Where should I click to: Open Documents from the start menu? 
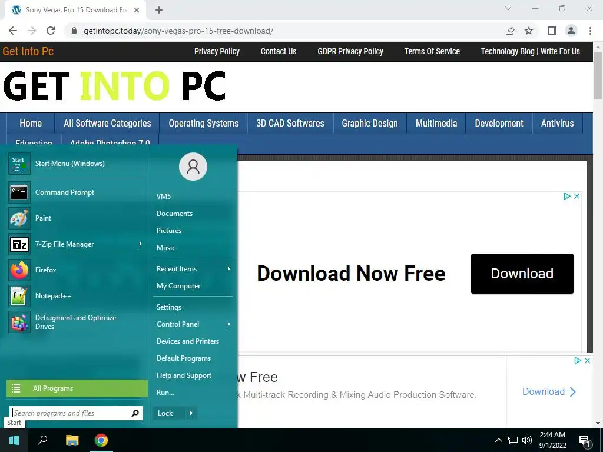coord(174,213)
